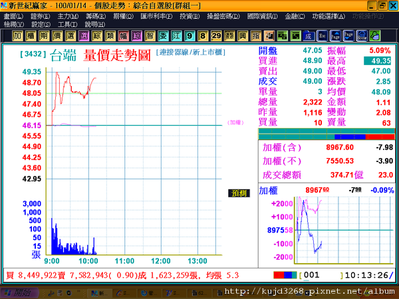Click the 10:13:26 clock in status bar
The width and height of the screenshot is (399, 299).
pyautogui.click(x=366, y=275)
